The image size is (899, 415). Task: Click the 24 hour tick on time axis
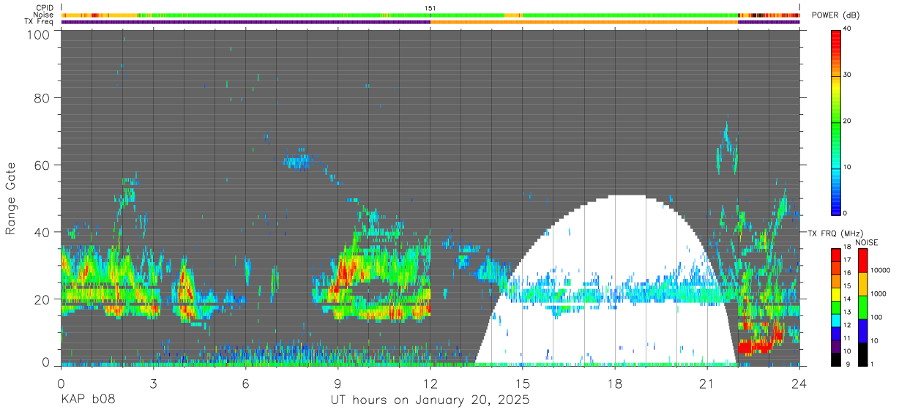click(x=799, y=383)
